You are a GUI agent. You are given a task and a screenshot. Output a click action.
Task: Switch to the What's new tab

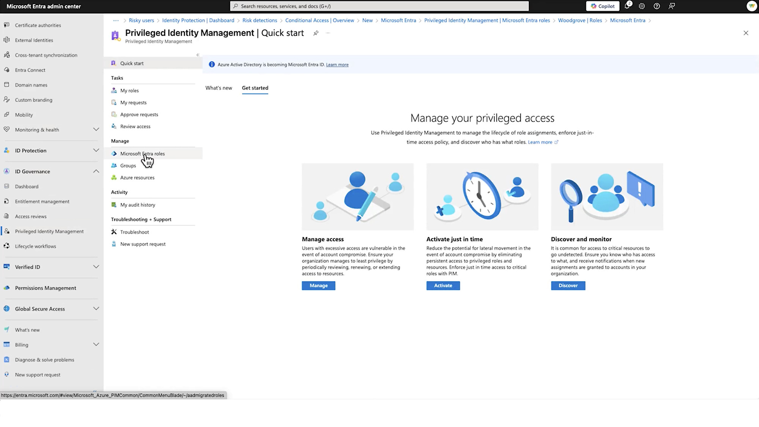click(x=219, y=88)
